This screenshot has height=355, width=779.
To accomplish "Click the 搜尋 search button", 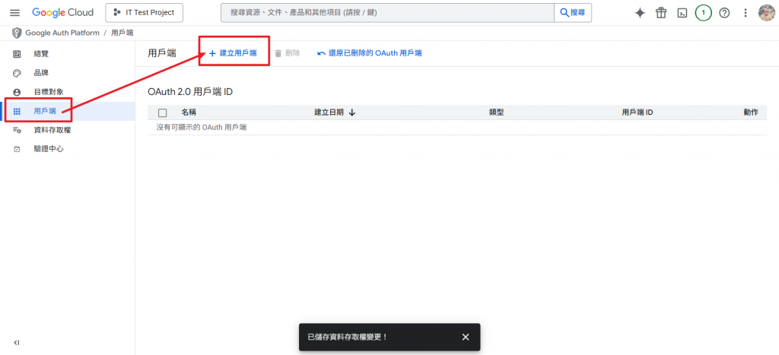I will click(x=573, y=13).
